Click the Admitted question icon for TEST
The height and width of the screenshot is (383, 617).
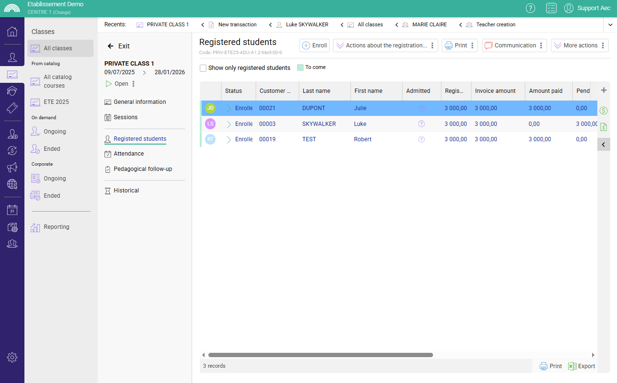(x=422, y=139)
